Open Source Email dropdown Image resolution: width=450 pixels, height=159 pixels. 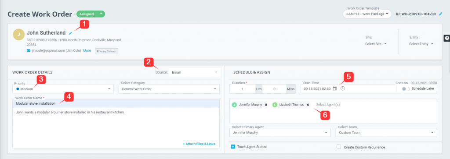[194, 72]
